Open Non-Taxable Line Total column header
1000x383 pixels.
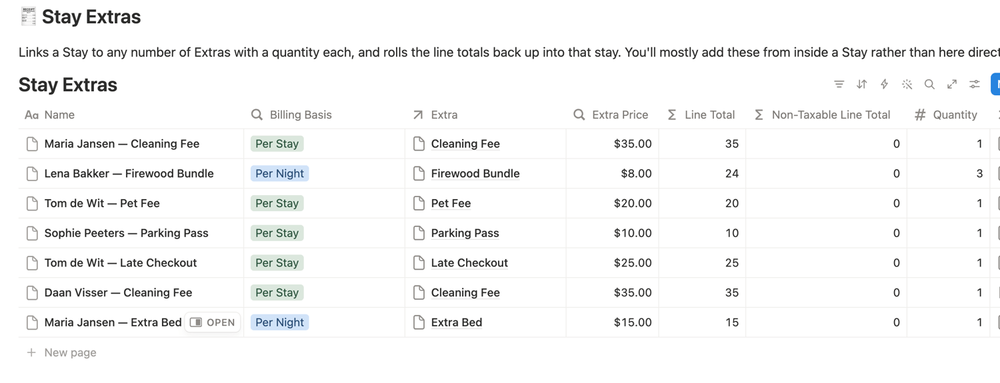coord(826,115)
